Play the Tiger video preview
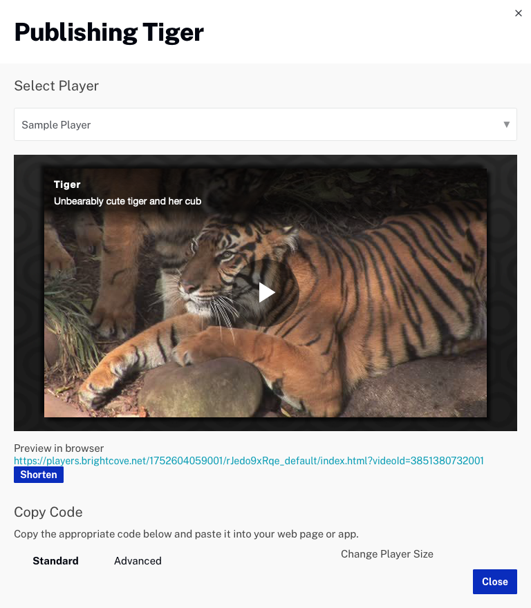Image resolution: width=531 pixels, height=608 pixels. 266,292
